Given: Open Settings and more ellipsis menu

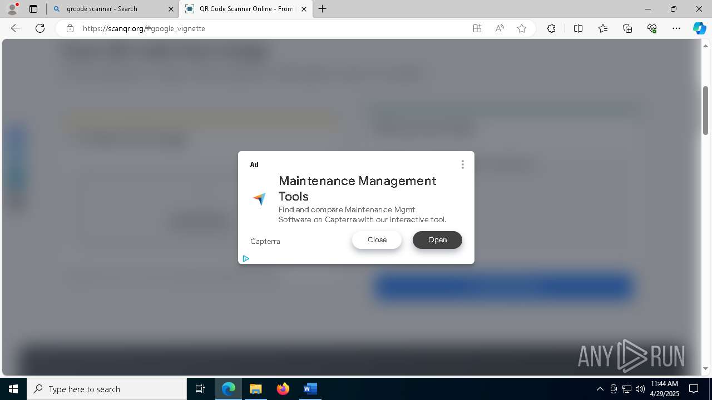Looking at the screenshot, I should pyautogui.click(x=676, y=28).
